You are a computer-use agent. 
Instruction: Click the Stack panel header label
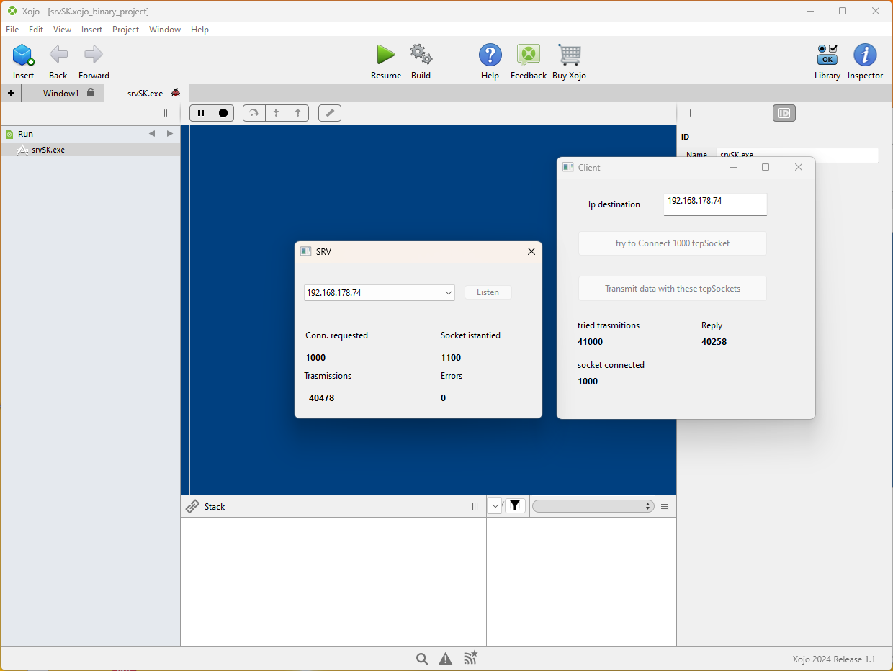click(x=215, y=507)
